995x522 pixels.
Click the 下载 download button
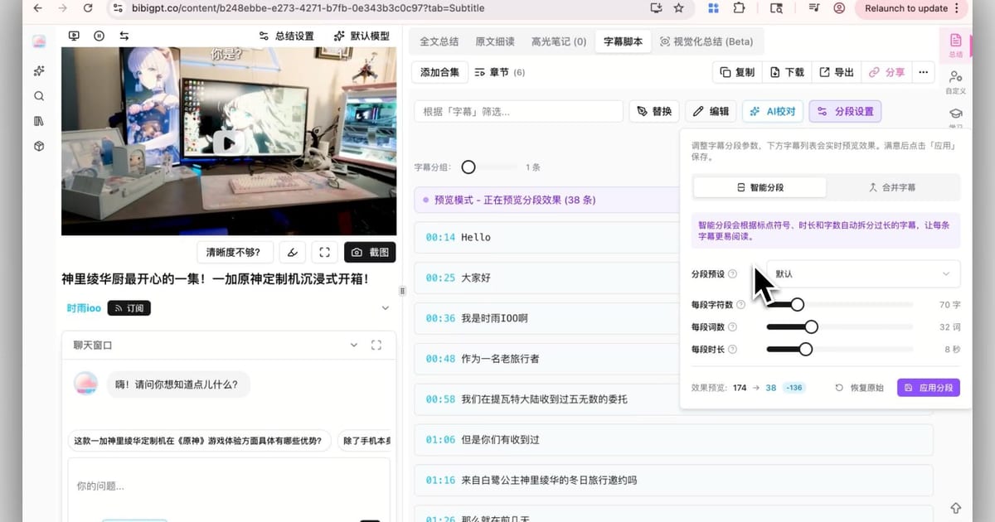coord(787,72)
